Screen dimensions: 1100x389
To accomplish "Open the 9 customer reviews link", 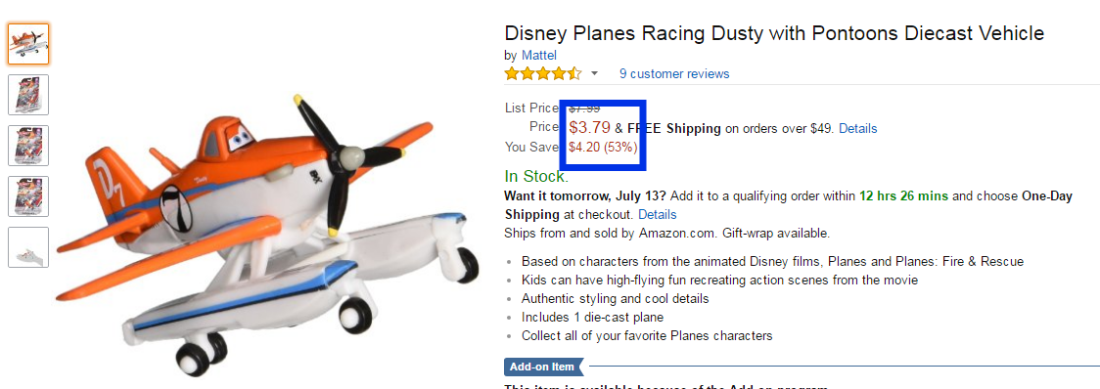I will click(x=674, y=73).
